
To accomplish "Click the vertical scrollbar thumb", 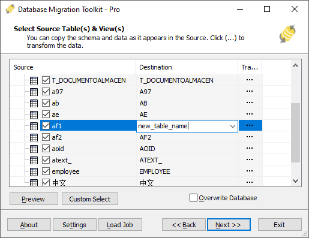I will (295, 132).
